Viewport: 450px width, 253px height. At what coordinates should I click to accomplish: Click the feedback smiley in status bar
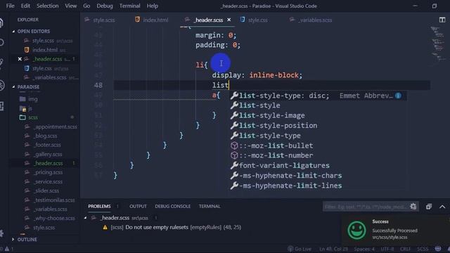click(x=438, y=249)
